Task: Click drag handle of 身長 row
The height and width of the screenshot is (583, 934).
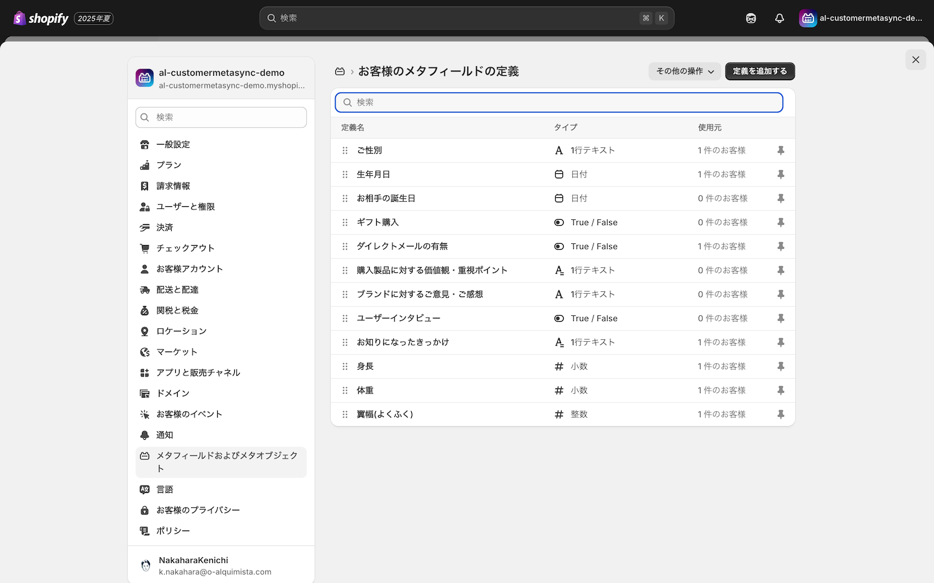Action: click(x=345, y=366)
